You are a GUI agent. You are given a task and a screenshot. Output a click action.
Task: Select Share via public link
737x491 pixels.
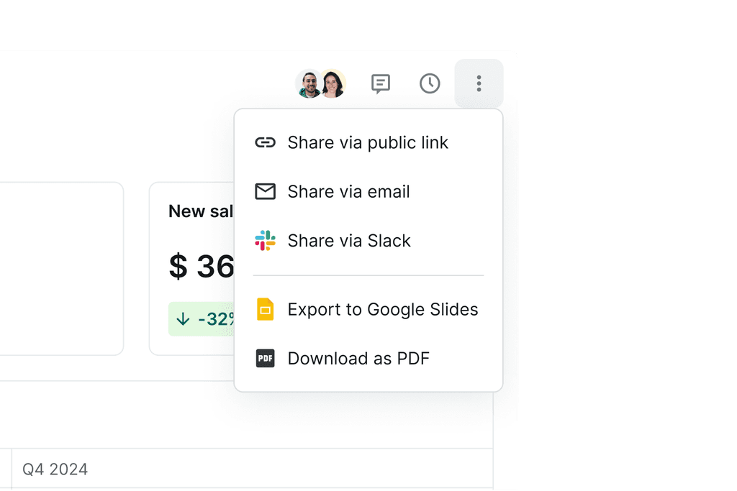point(368,142)
